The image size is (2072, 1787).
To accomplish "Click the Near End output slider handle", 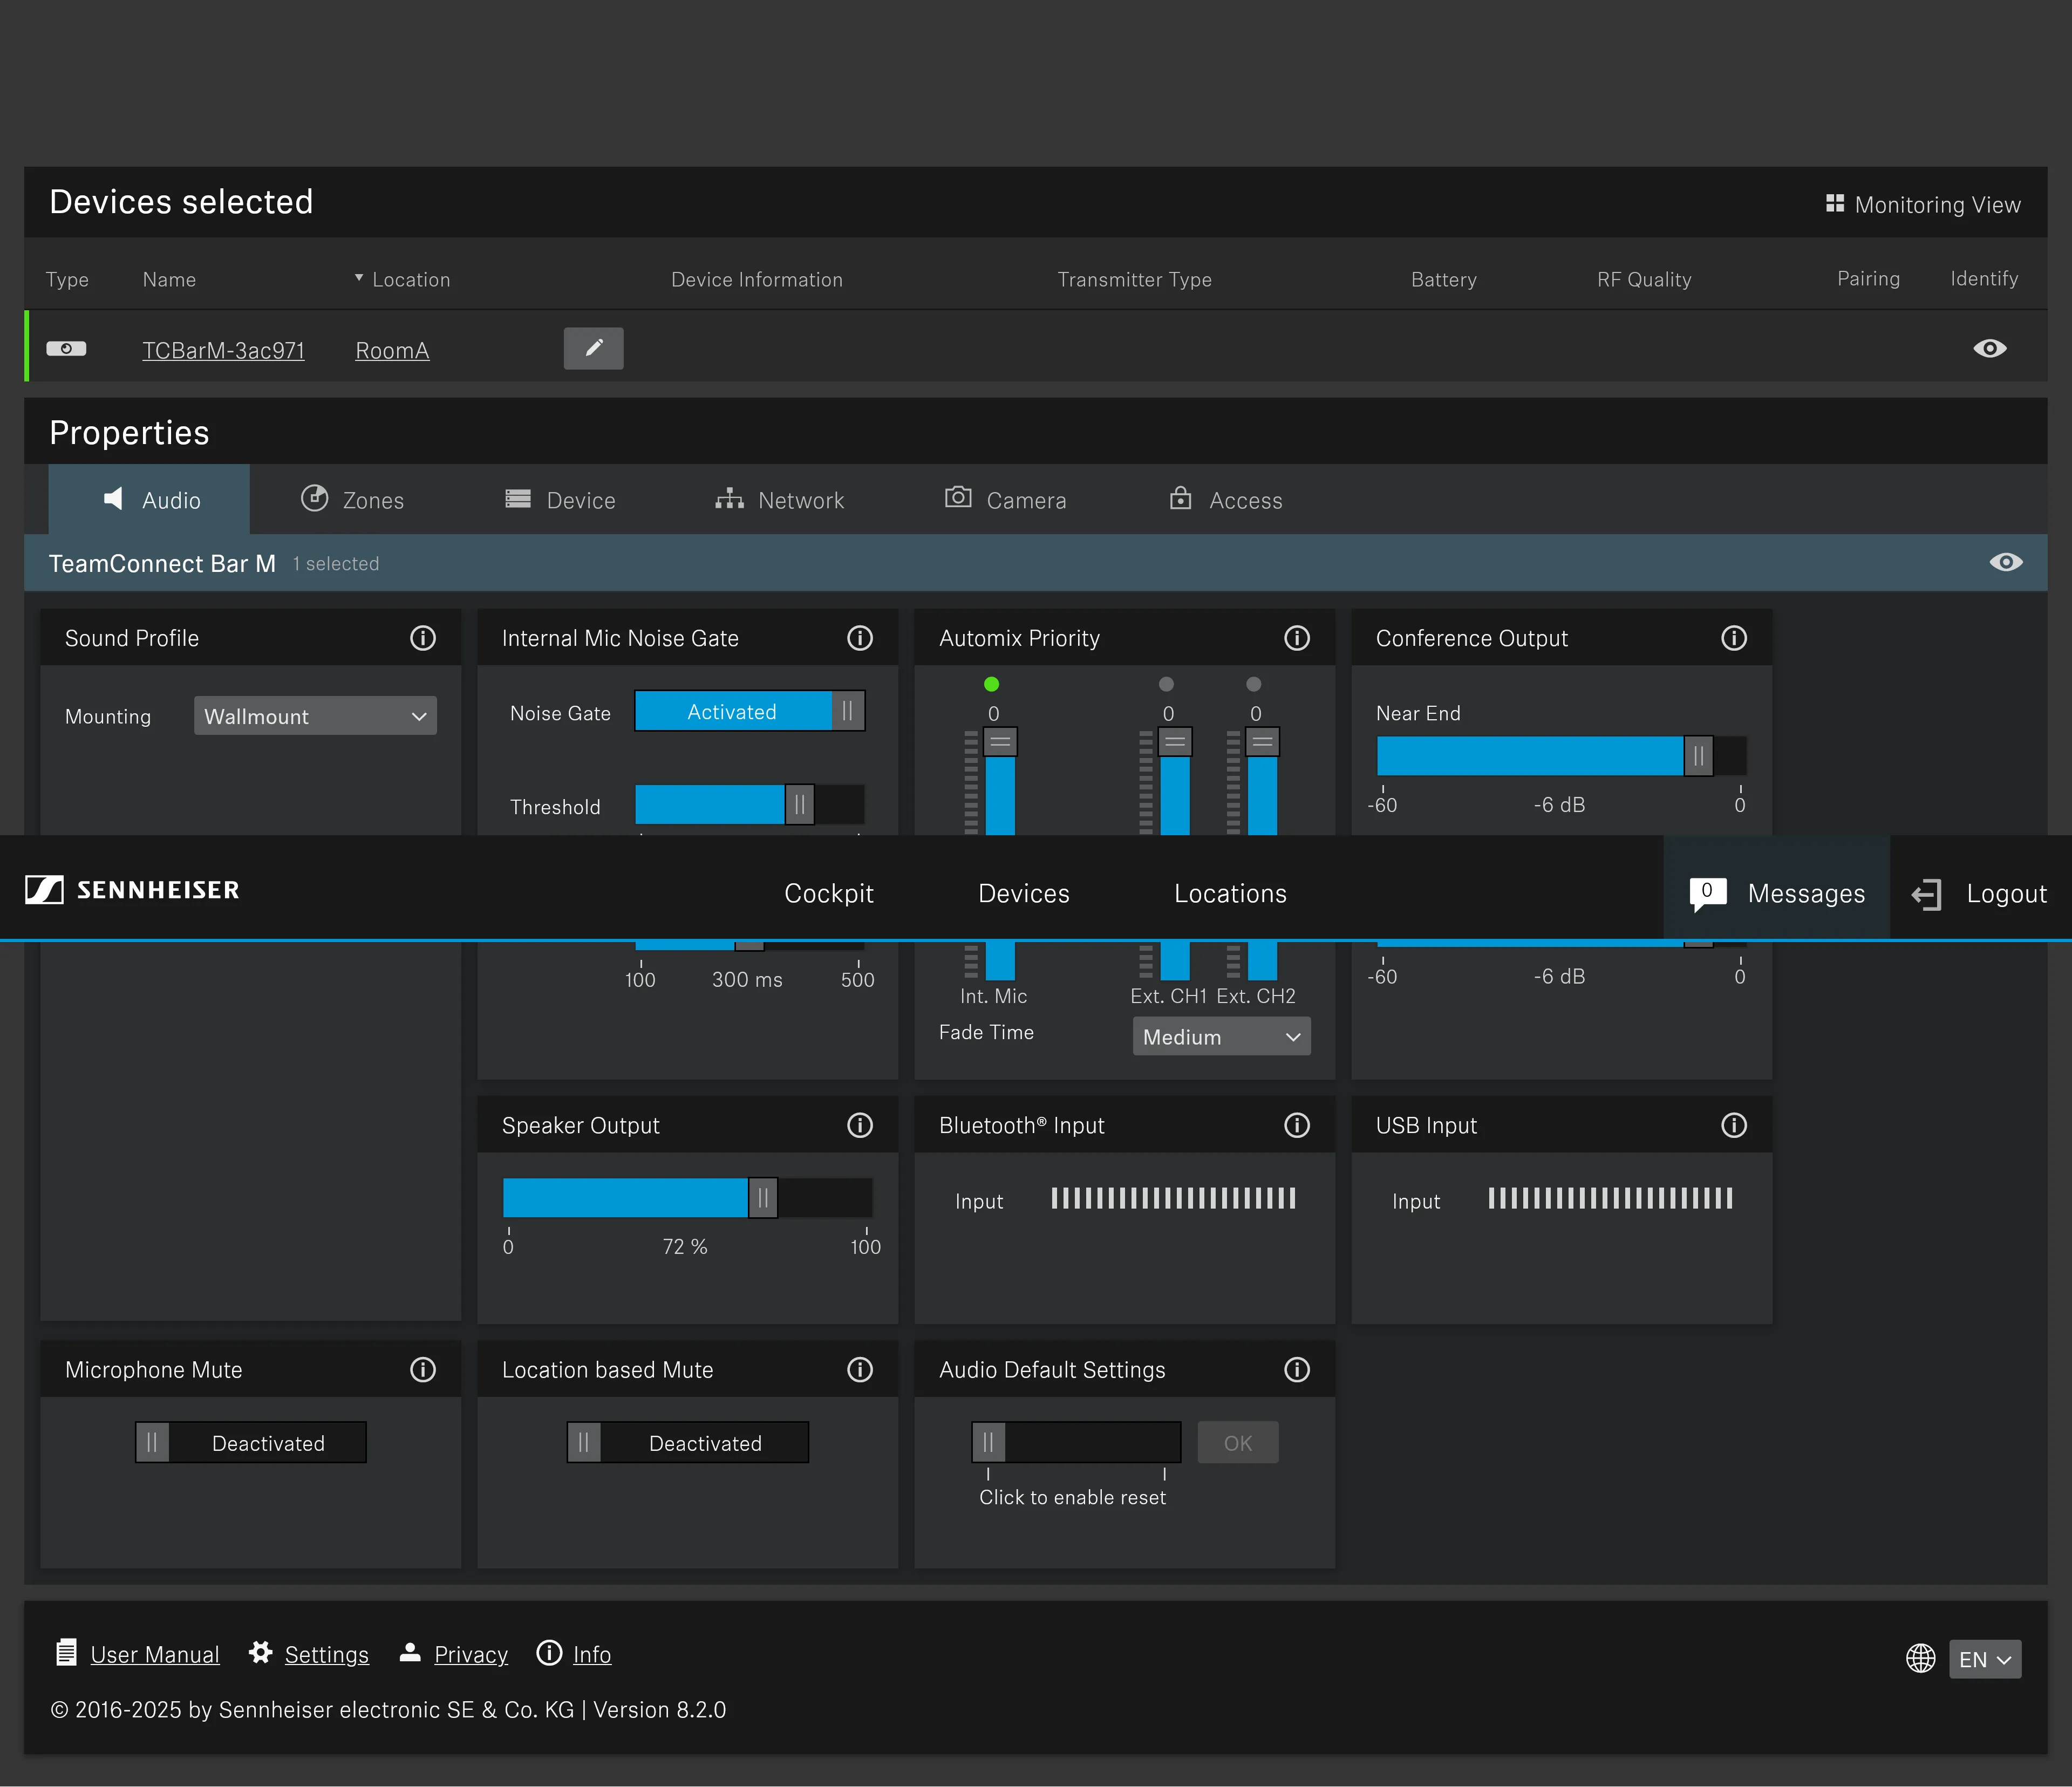I will [1698, 755].
